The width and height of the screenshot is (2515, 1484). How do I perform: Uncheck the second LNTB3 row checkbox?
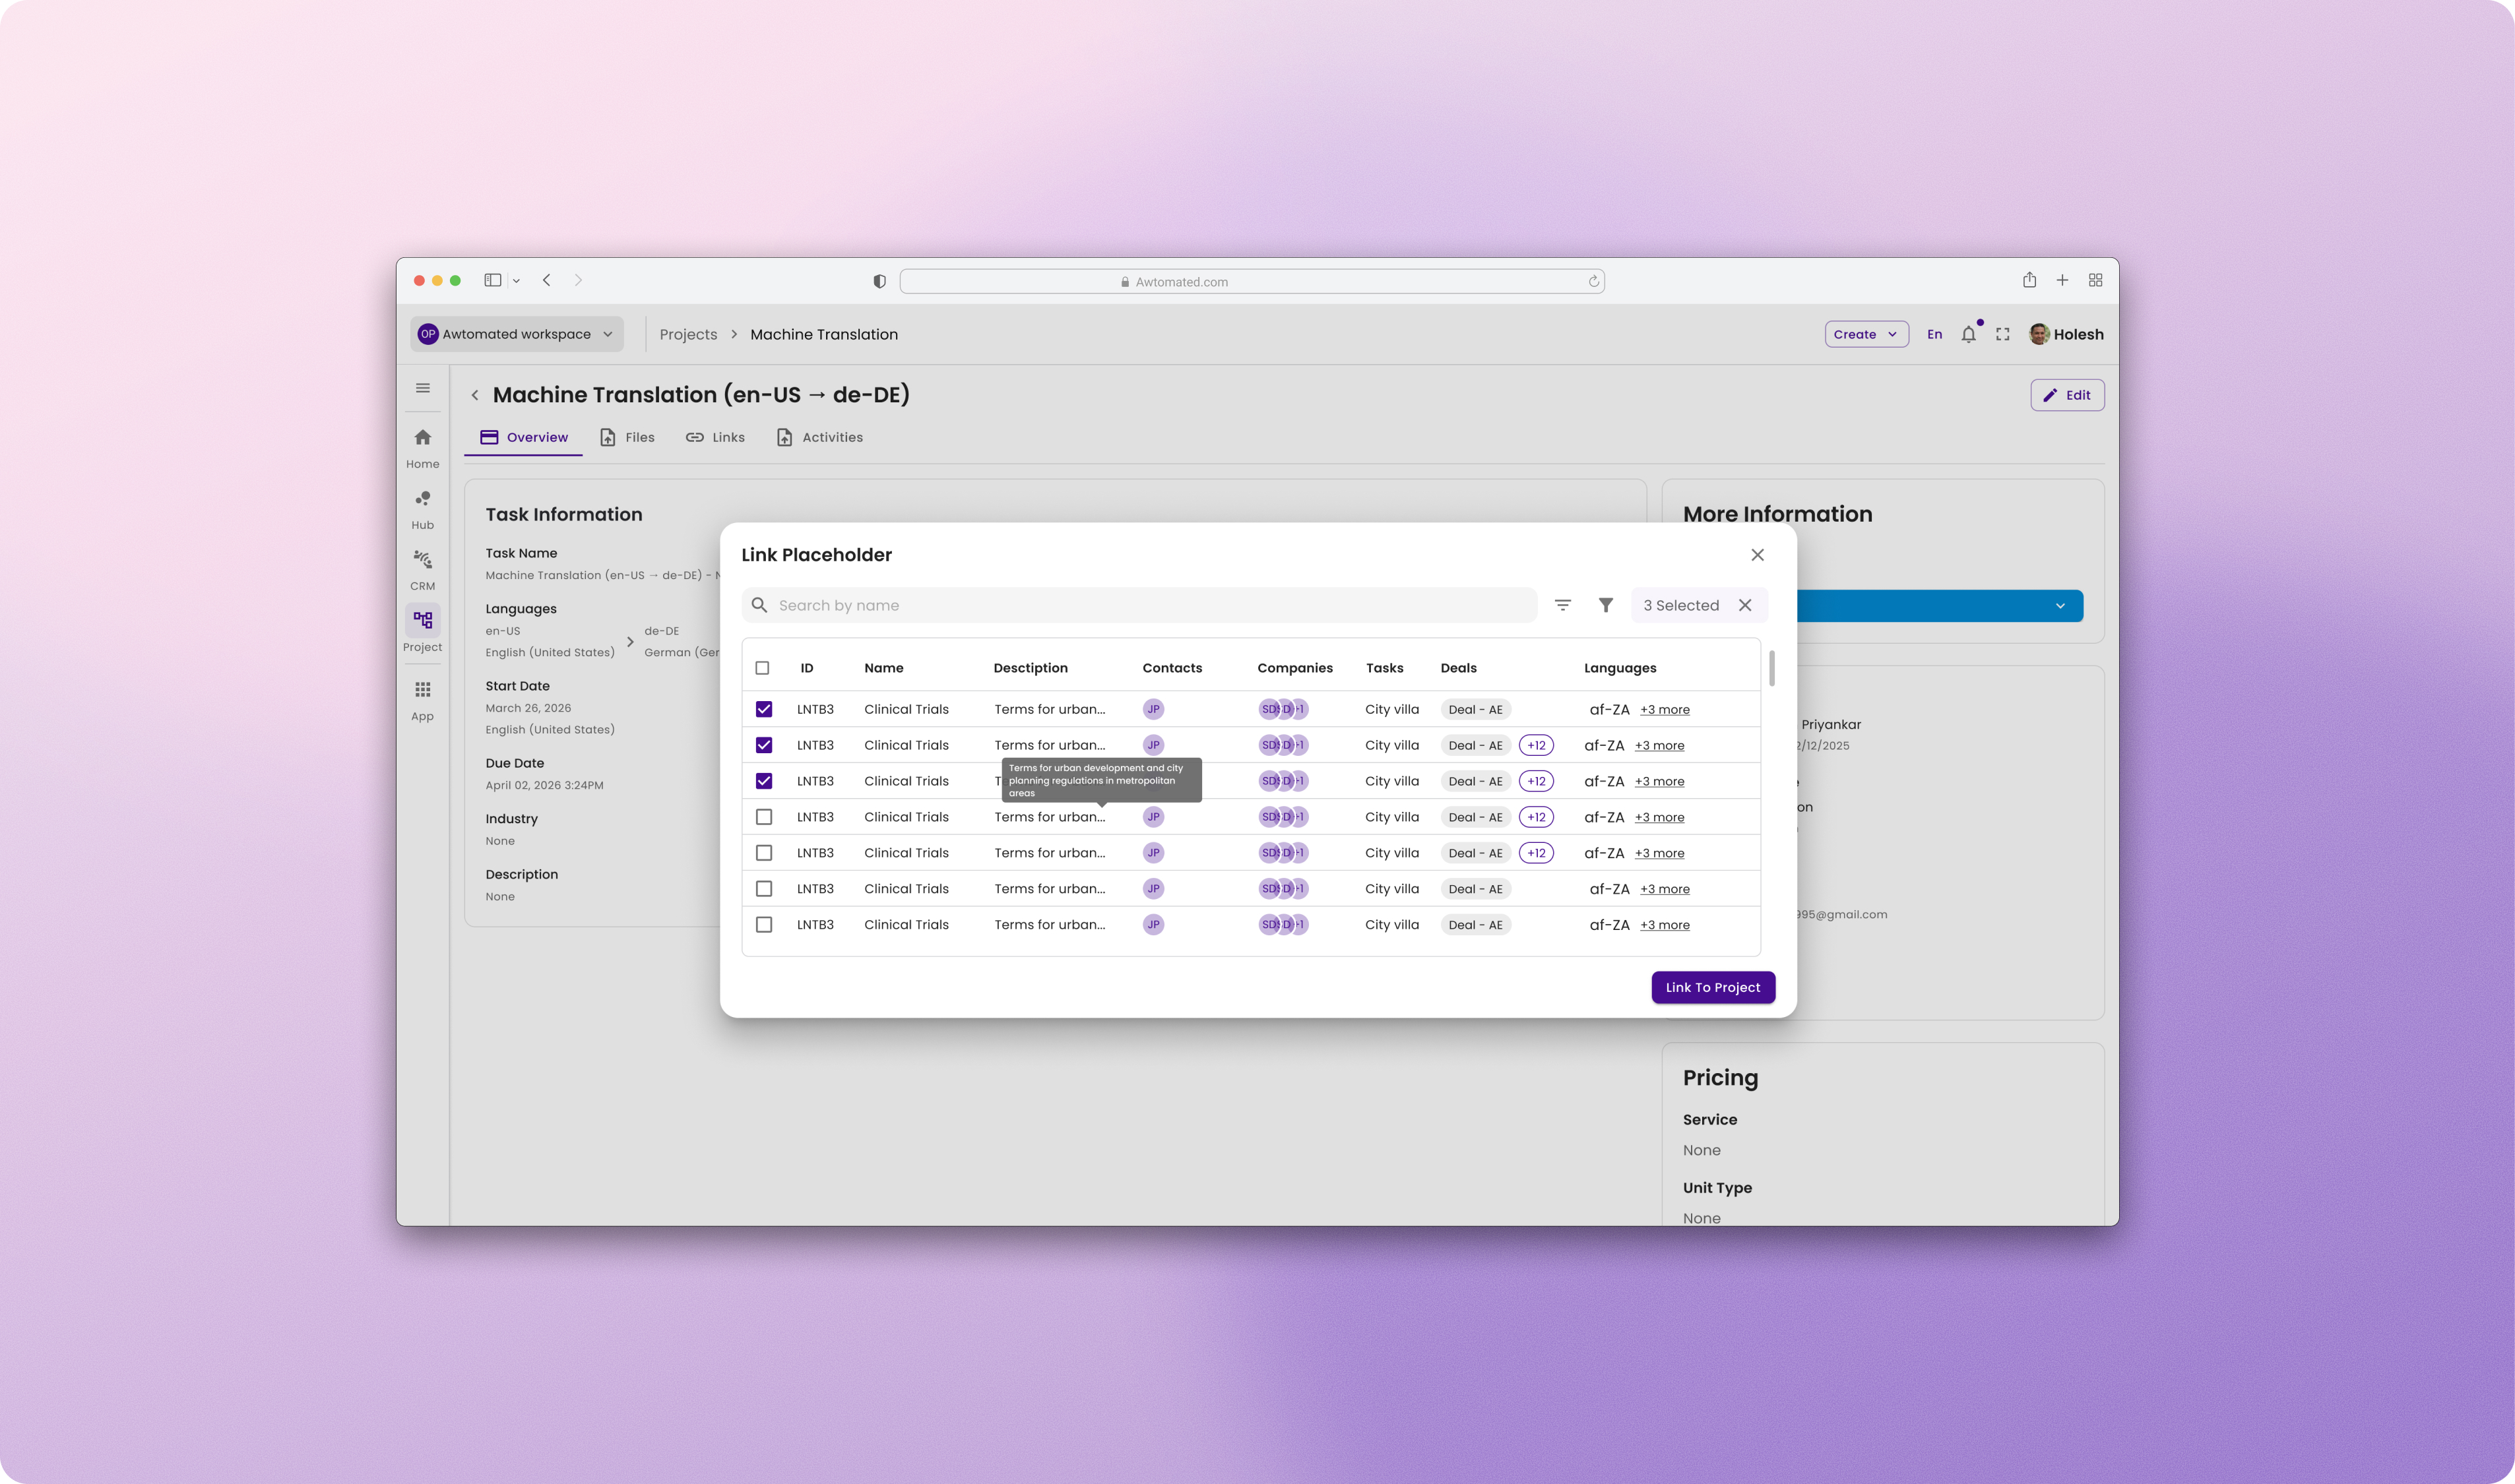(x=764, y=745)
